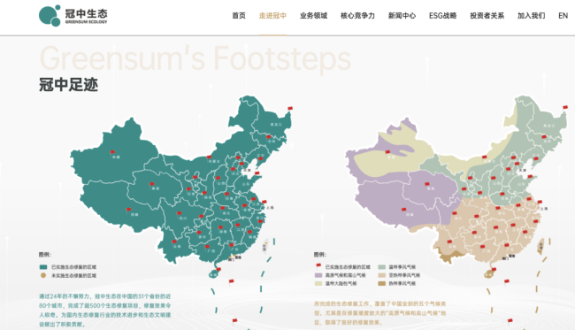Click the 湖南 flag on the climate map
The height and width of the screenshot is (330, 575).
(x=495, y=227)
